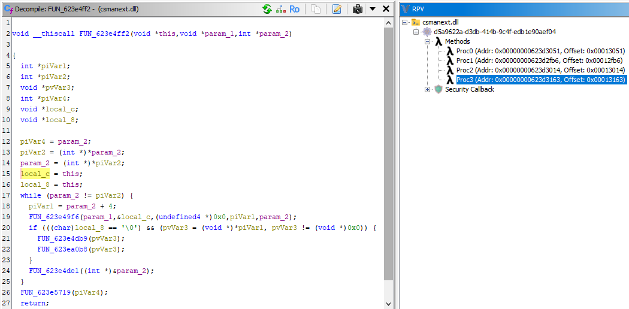Click the Cf Decompile panel icon
The width and height of the screenshot is (629, 309).
click(x=8, y=9)
